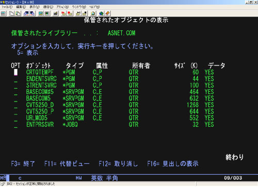258x187 pixels.
Task: Click the object name CVT5250_D
Action: click(x=40, y=105)
